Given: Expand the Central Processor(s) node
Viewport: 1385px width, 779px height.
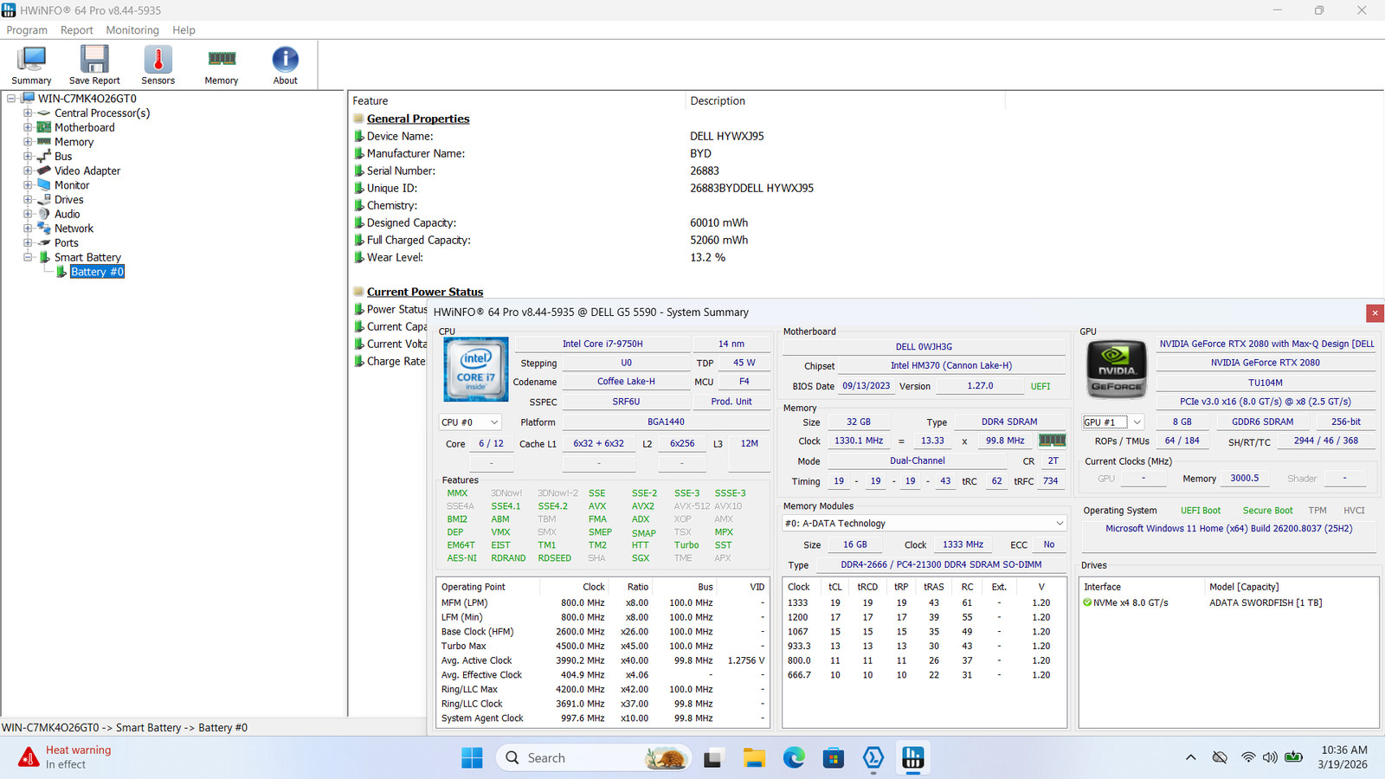Looking at the screenshot, I should [x=28, y=113].
